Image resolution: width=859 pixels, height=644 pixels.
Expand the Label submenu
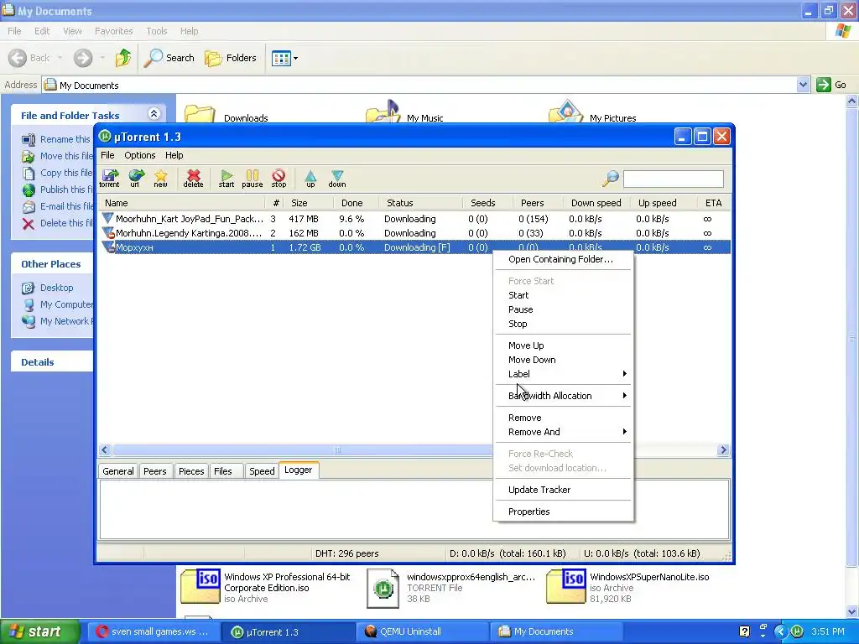563,374
